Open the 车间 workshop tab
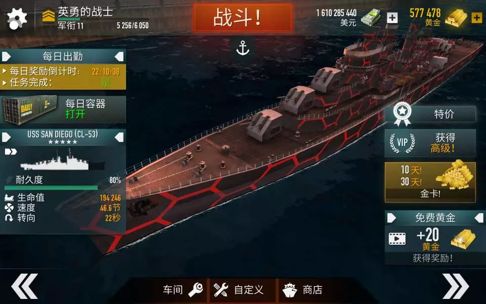 pyautogui.click(x=183, y=290)
